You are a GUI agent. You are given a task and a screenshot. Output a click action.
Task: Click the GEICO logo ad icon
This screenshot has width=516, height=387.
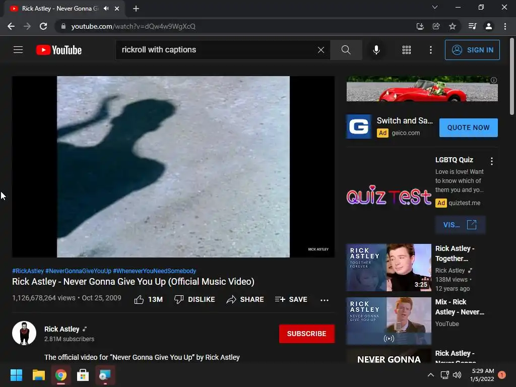coord(359,126)
